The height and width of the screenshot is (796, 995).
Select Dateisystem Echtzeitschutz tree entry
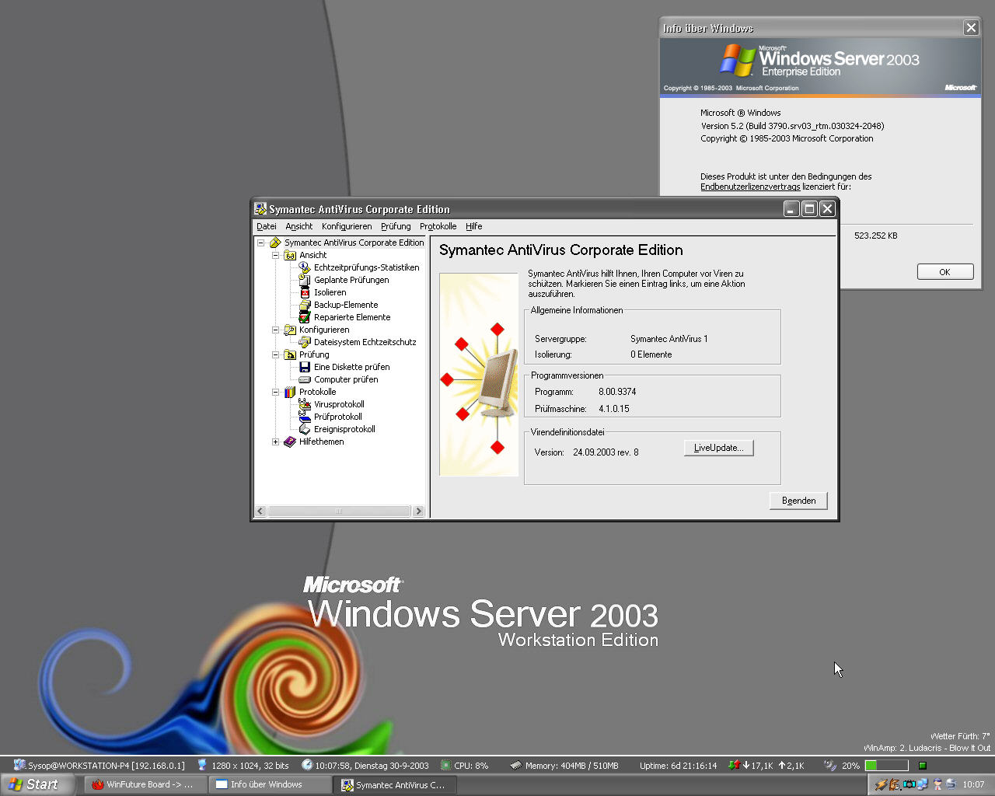click(365, 342)
